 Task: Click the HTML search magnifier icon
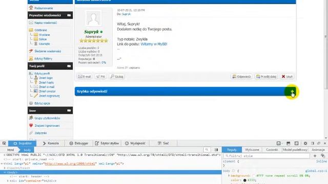coord(207,150)
